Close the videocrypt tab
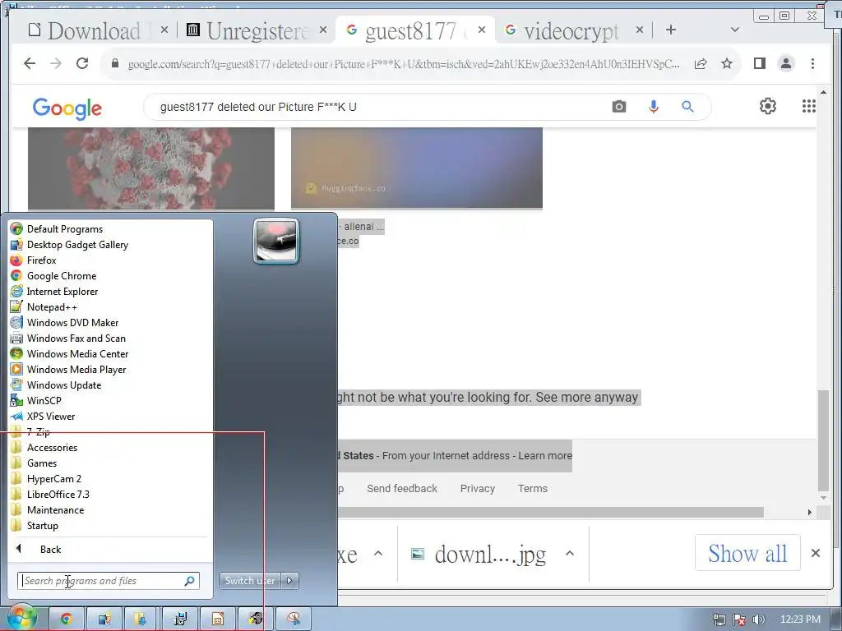The height and width of the screenshot is (631, 842). pyautogui.click(x=640, y=30)
